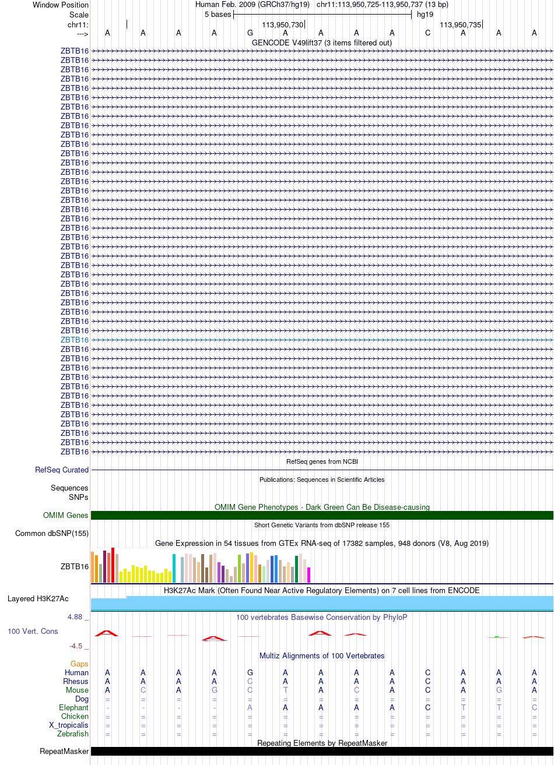554x765 pixels.
Task: Click the light blue H3K27Ac signal graph
Action: tap(322, 604)
